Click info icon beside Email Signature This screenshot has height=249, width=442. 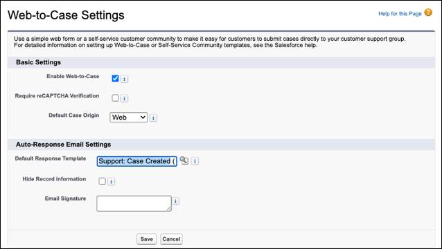click(x=175, y=201)
